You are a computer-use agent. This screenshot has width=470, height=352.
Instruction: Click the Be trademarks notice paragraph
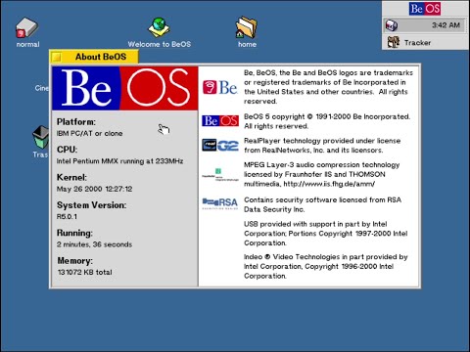click(328, 87)
